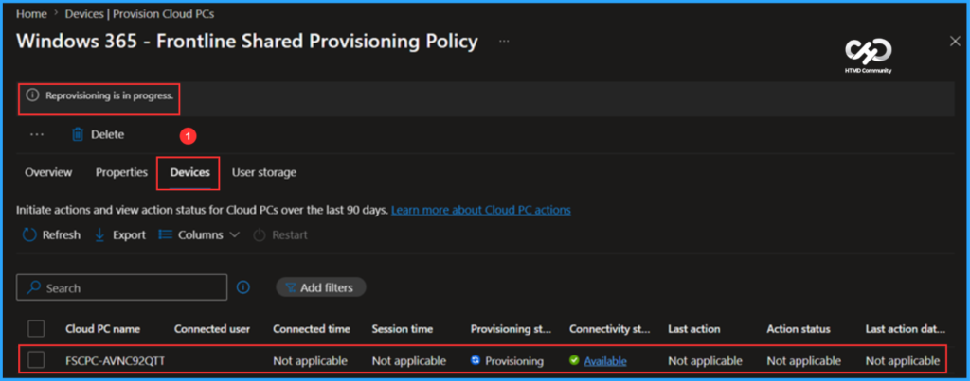The image size is (970, 381).
Task: Click Not applicable under Last action date
Action: [x=903, y=361]
